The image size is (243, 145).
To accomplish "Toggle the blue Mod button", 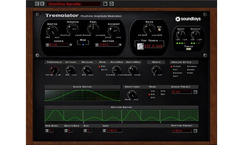I will click(x=83, y=45).
